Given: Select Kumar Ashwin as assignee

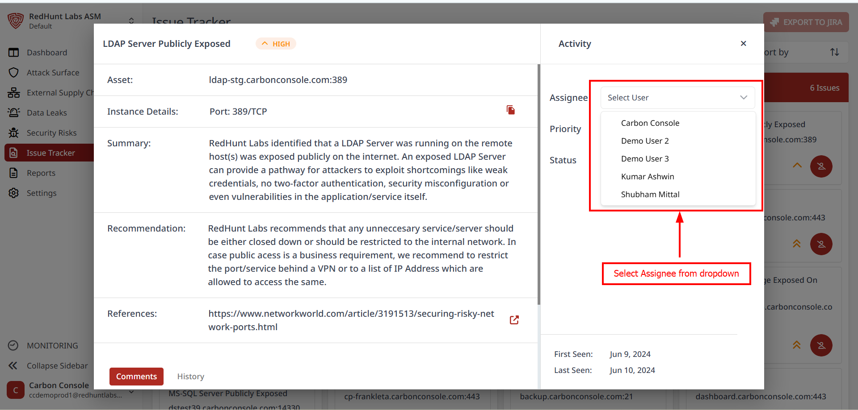Looking at the screenshot, I should (x=678, y=177).
